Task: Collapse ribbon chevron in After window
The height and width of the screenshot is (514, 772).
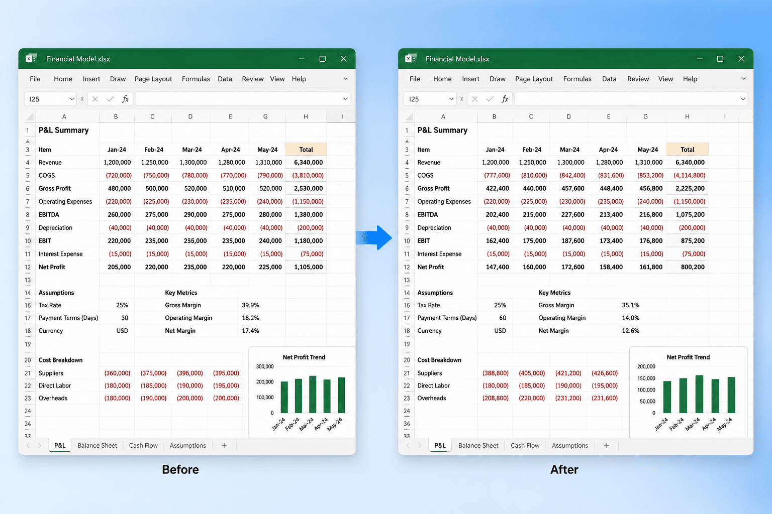Action: click(x=744, y=79)
